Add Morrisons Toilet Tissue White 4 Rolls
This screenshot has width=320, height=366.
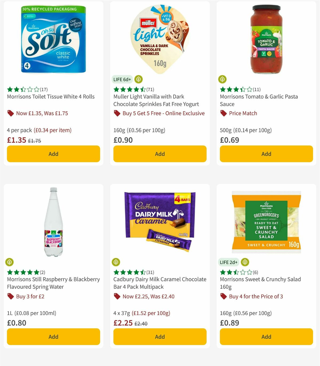tap(53, 154)
